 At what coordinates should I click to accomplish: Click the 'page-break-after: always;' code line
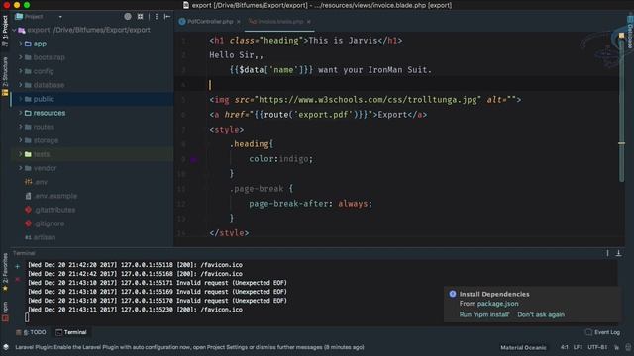click(x=310, y=204)
